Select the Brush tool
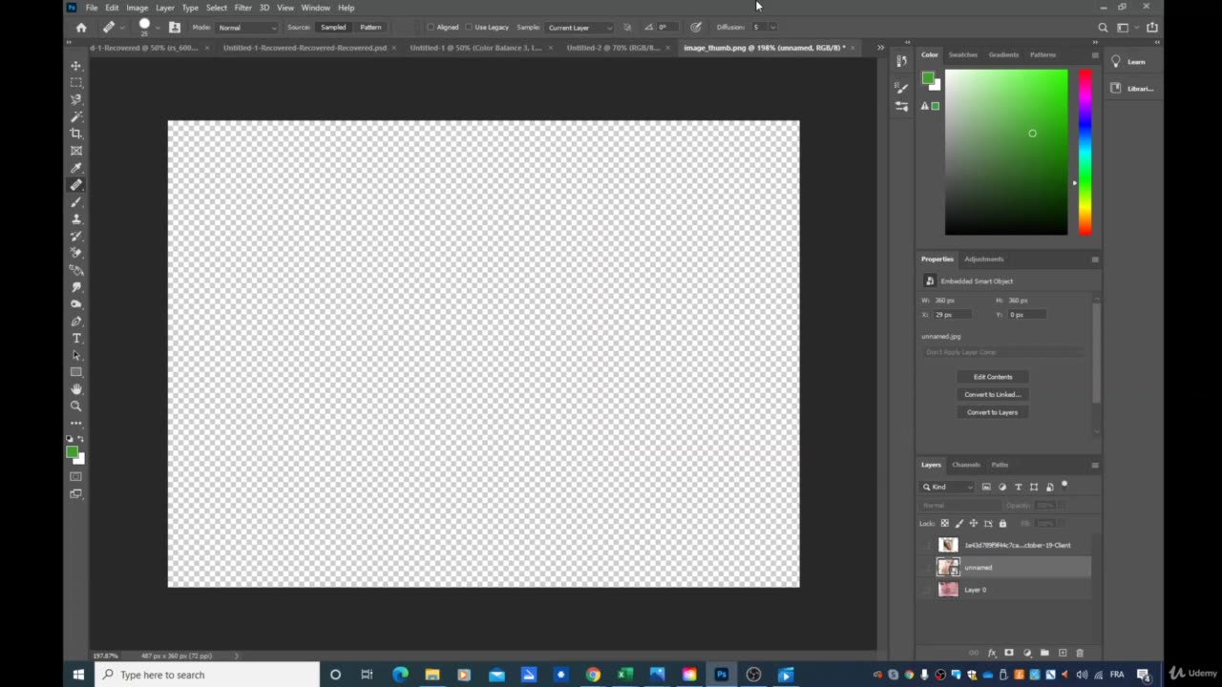The image size is (1222, 687). click(76, 202)
